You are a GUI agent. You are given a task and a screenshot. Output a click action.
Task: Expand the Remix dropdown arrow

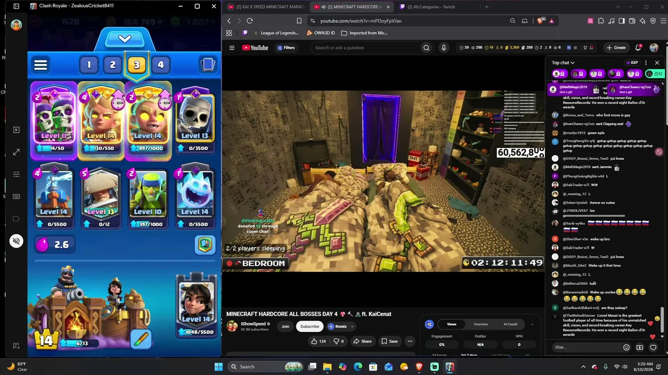(x=353, y=327)
